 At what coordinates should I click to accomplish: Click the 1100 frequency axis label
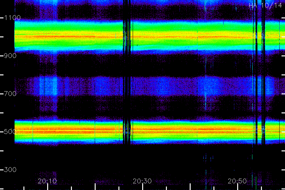click(x=12, y=18)
